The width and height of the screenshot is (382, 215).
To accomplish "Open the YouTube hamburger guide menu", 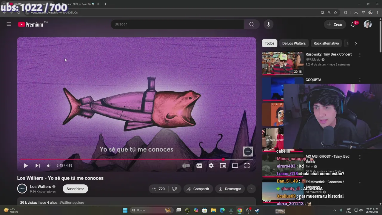I will 9,24.
